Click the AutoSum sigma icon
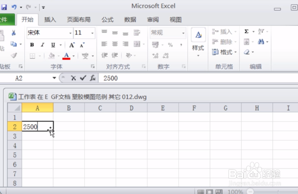This screenshot has height=194, width=298. click(x=246, y=31)
